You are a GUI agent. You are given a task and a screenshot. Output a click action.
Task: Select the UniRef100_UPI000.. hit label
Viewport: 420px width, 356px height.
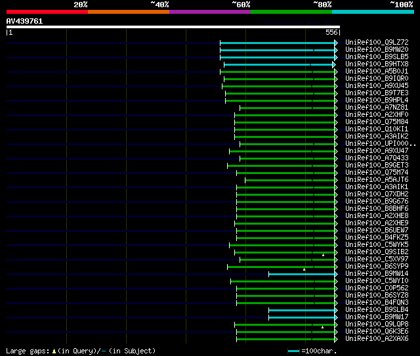pyautogui.click(x=381, y=143)
